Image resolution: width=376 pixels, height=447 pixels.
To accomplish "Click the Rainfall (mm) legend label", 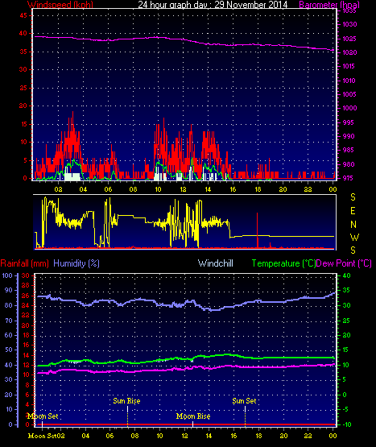I will pyautogui.click(x=24, y=263).
